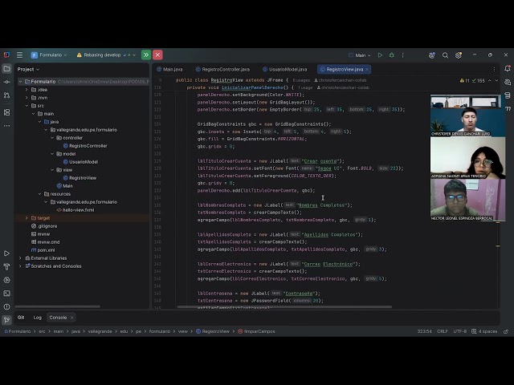Image resolution: width=514 pixels, height=385 pixels.
Task: Toggle read-only lock icon in status bar
Action: [x=506, y=331]
